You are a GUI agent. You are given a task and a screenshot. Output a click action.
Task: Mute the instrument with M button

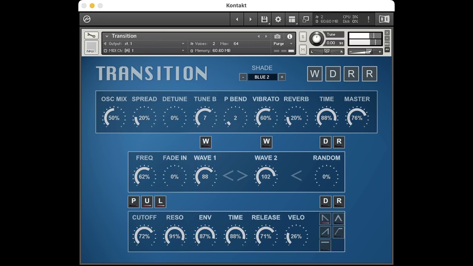[303, 50]
